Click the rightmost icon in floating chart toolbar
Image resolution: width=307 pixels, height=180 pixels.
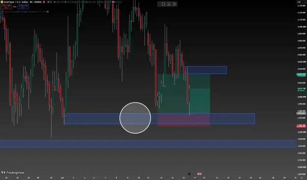point(174,4)
